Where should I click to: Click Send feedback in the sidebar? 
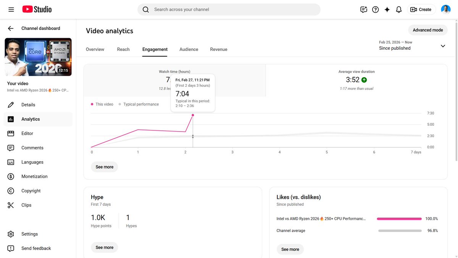[38, 248]
